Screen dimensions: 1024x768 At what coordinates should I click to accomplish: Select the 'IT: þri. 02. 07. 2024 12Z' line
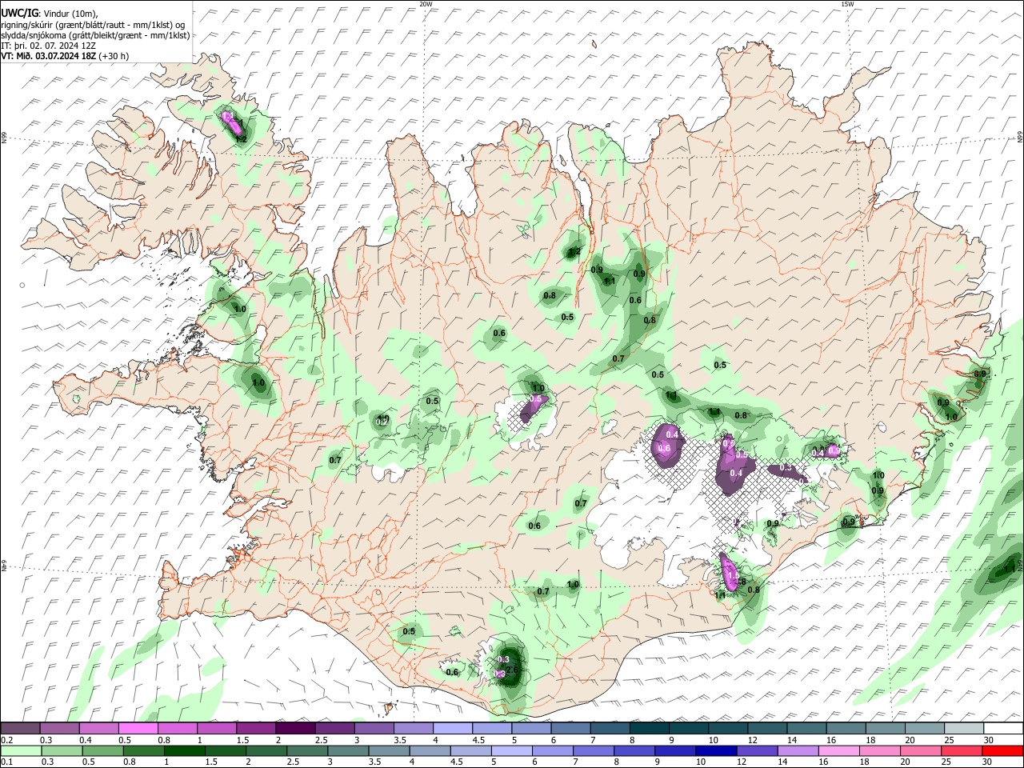[x=49, y=46]
